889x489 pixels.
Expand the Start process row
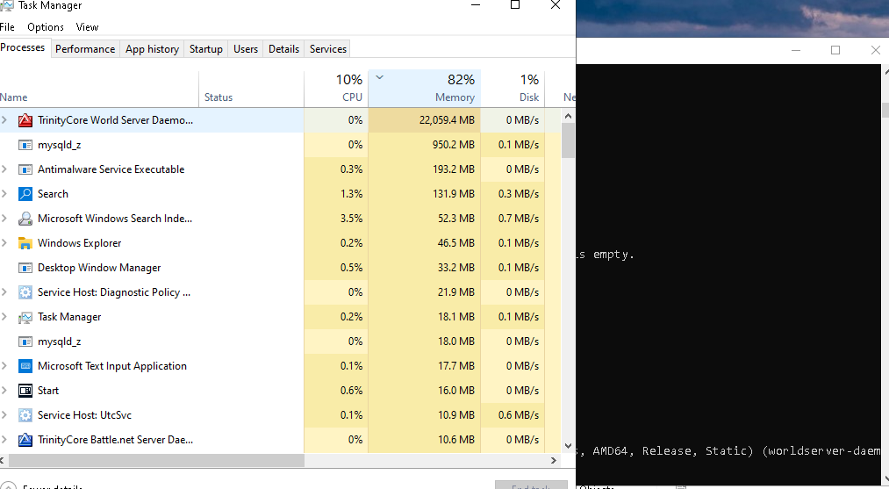[x=4, y=391]
